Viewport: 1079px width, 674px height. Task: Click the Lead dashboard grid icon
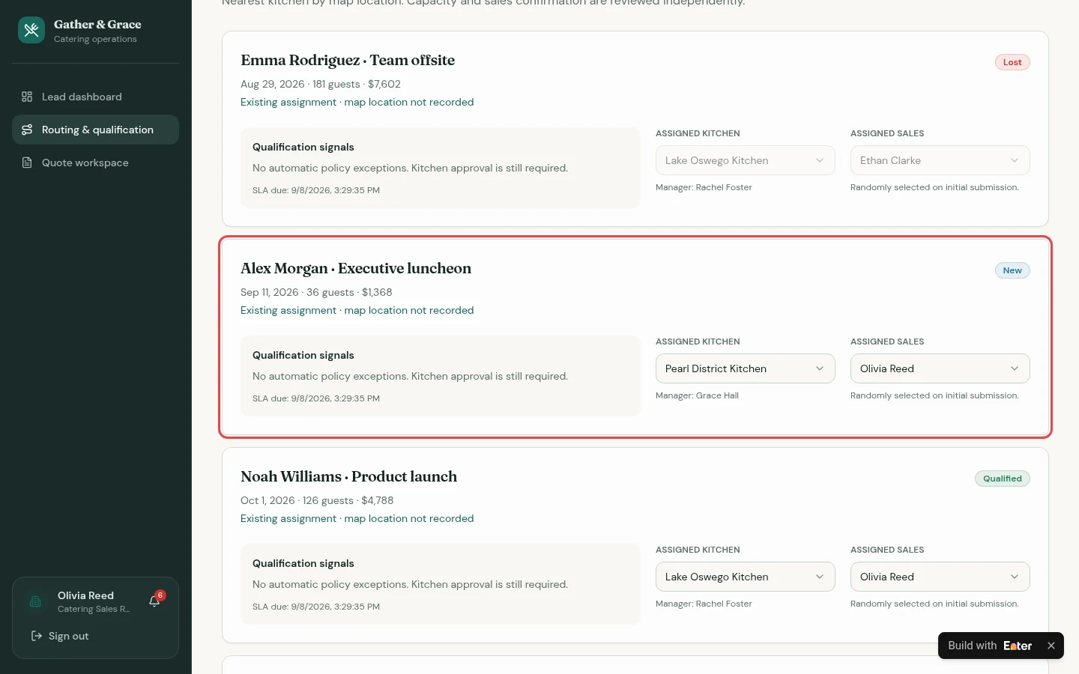(27, 97)
